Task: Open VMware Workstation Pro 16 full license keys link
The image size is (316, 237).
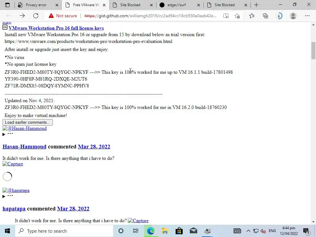Action: tap(56, 28)
